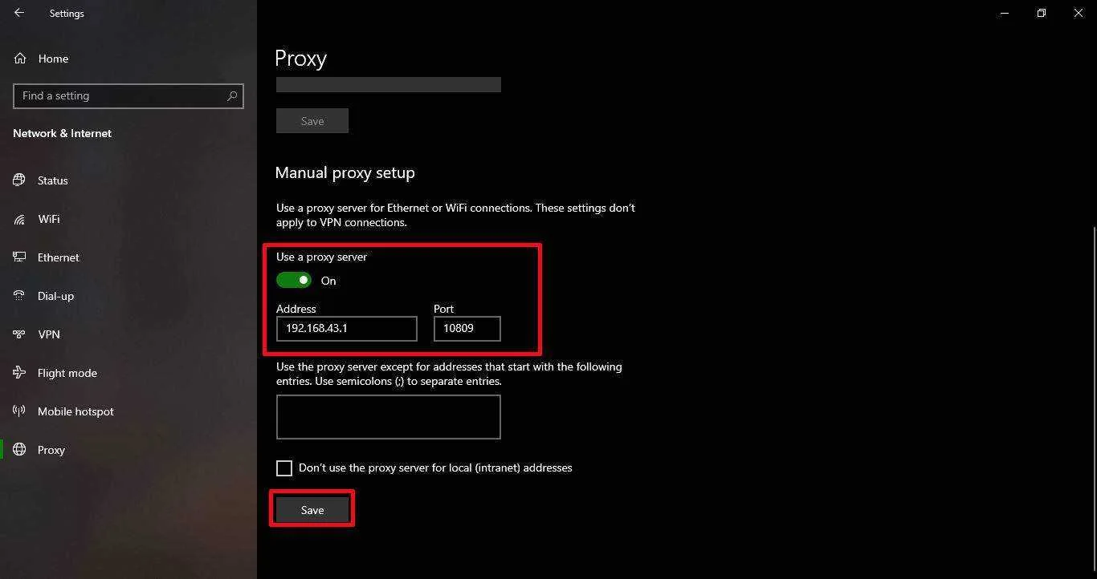This screenshot has height=579, width=1097.
Task: Turn off Use a proxy server toggle
Action: coord(294,280)
